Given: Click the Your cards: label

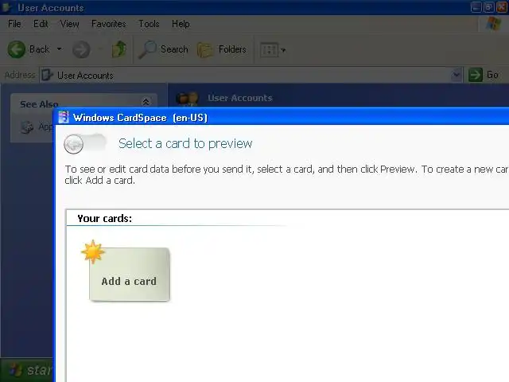Looking at the screenshot, I should point(104,218).
